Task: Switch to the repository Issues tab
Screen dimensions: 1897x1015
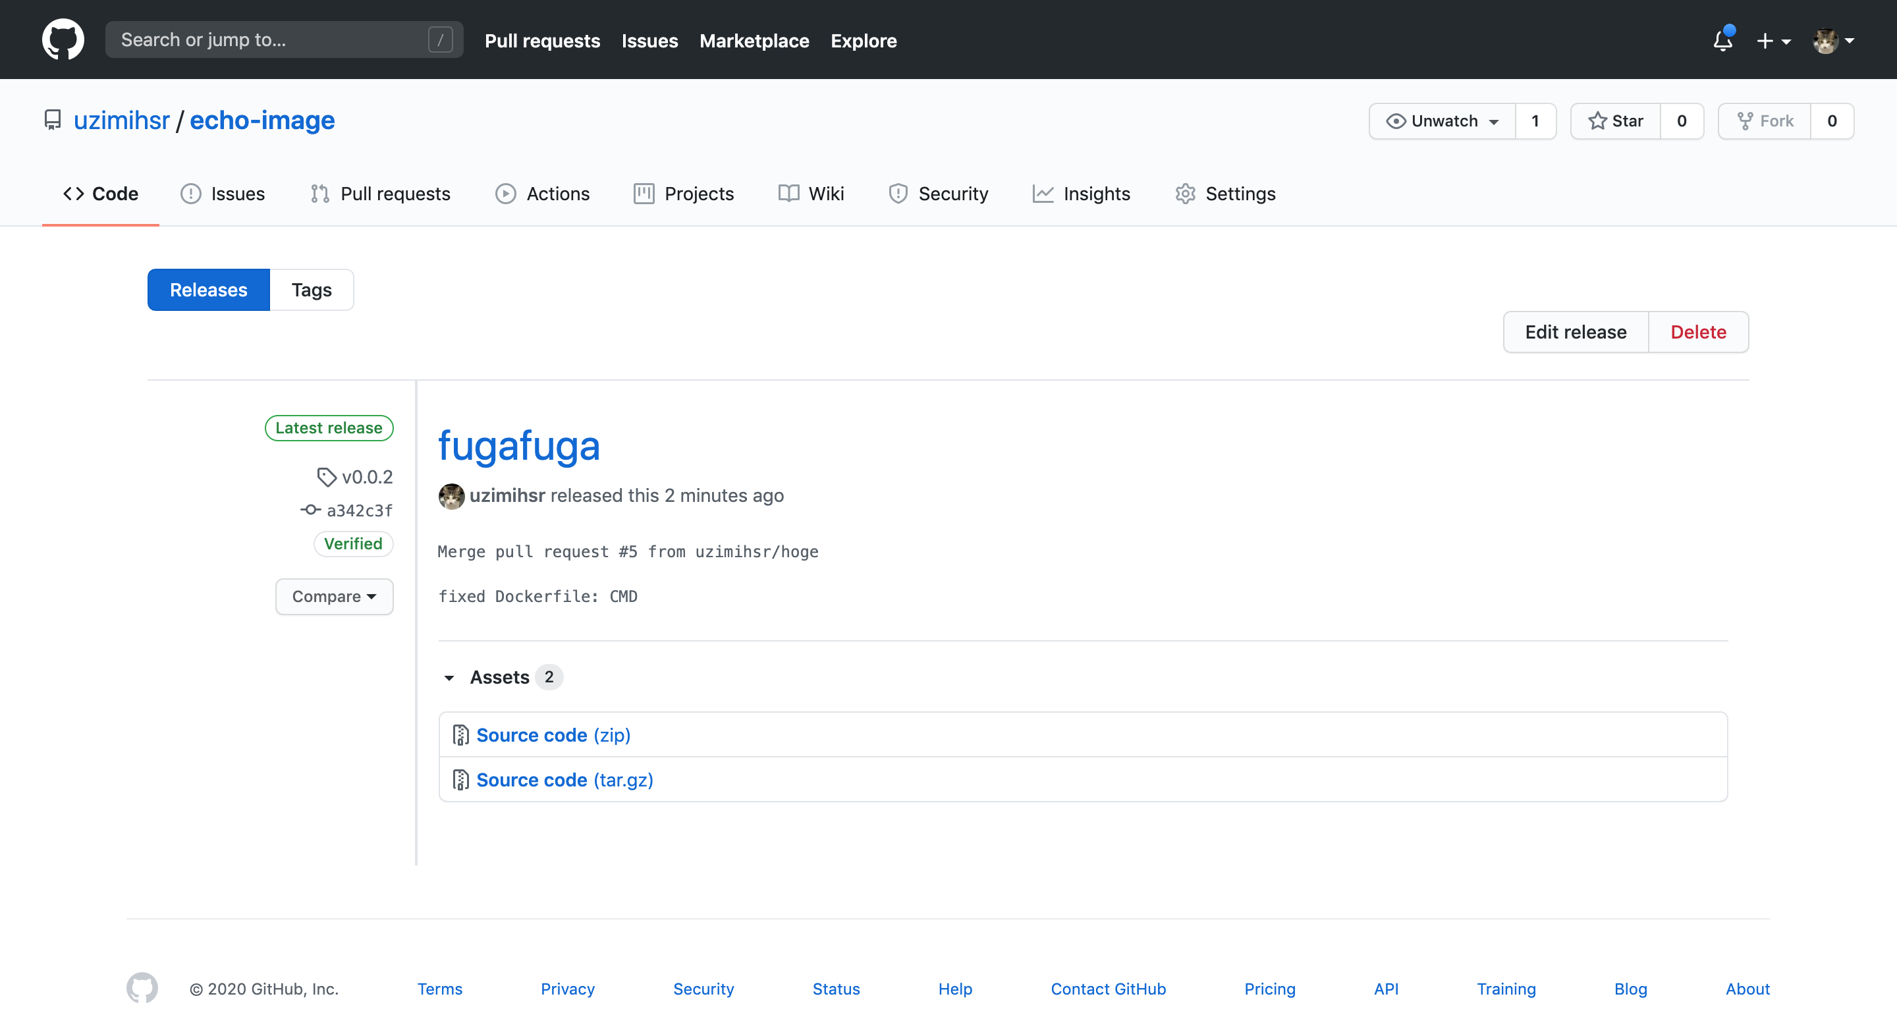Action: pyautogui.click(x=223, y=194)
